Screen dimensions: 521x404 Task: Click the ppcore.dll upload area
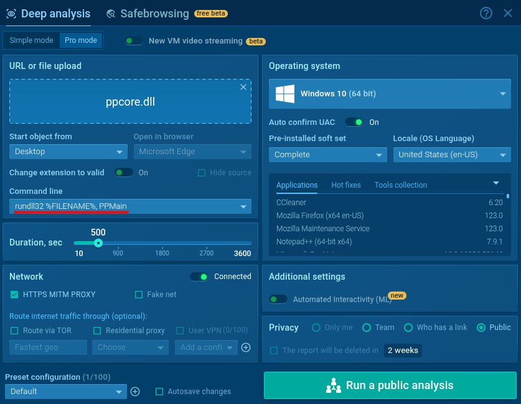point(130,101)
